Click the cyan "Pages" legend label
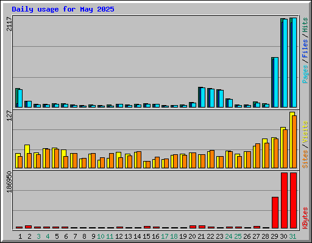Viewport: 312px width, 243px height. (305, 74)
